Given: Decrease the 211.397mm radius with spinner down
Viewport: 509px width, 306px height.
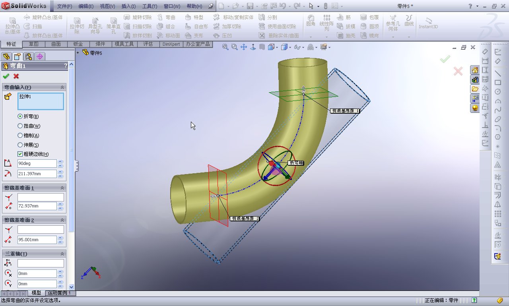Looking at the screenshot, I should (60, 176).
